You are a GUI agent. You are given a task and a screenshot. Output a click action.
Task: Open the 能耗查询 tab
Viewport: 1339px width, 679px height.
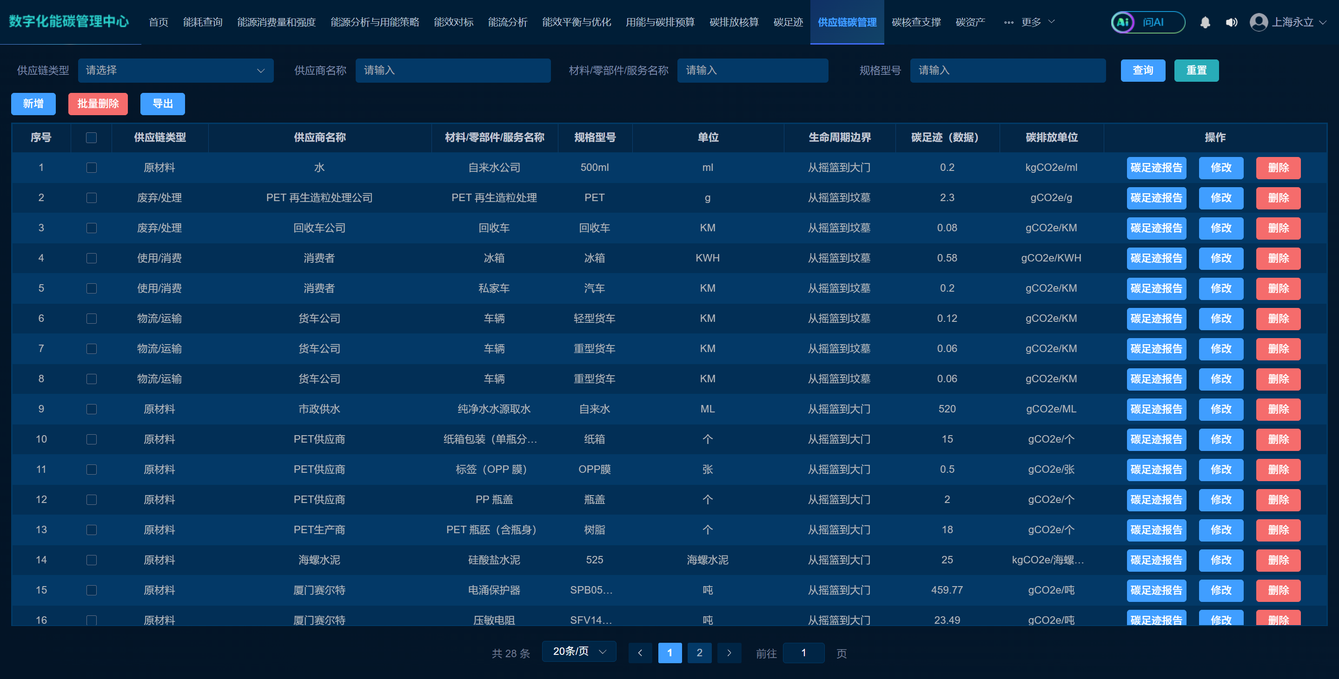click(x=203, y=22)
